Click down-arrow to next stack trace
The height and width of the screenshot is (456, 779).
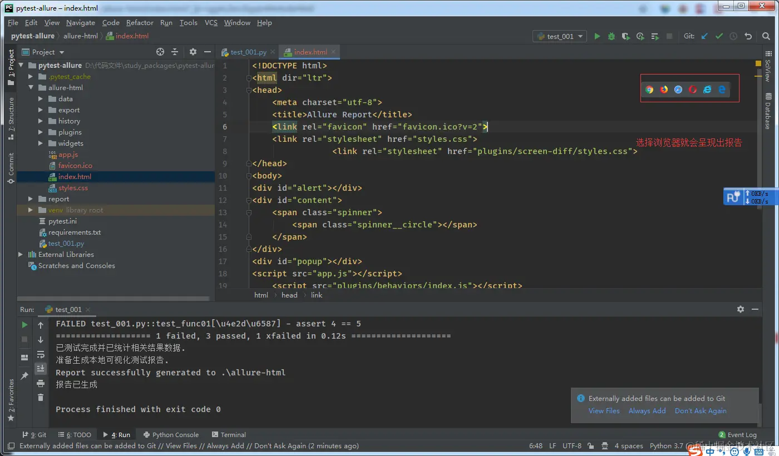[x=41, y=339]
